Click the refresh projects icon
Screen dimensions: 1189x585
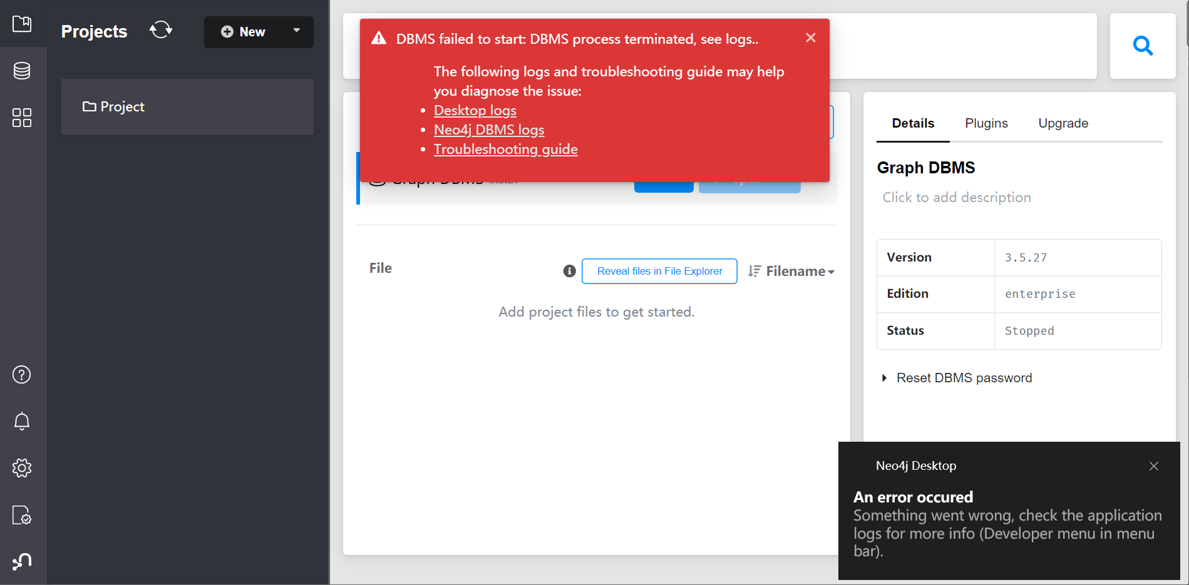[x=161, y=29]
